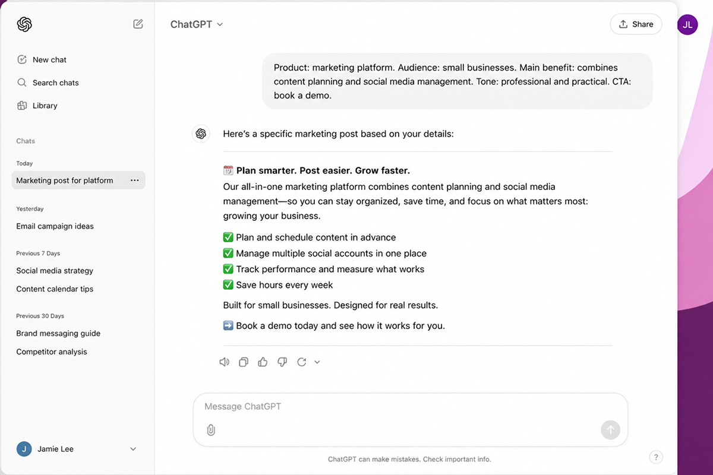Start a new chat via compose icon
Screen dimensions: 713x475
[x=138, y=24]
